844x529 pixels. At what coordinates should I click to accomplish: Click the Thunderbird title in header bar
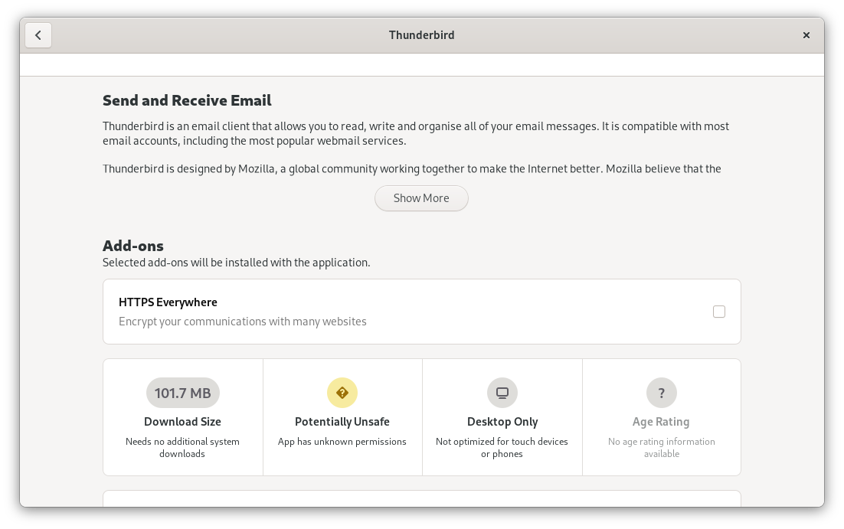pyautogui.click(x=421, y=35)
